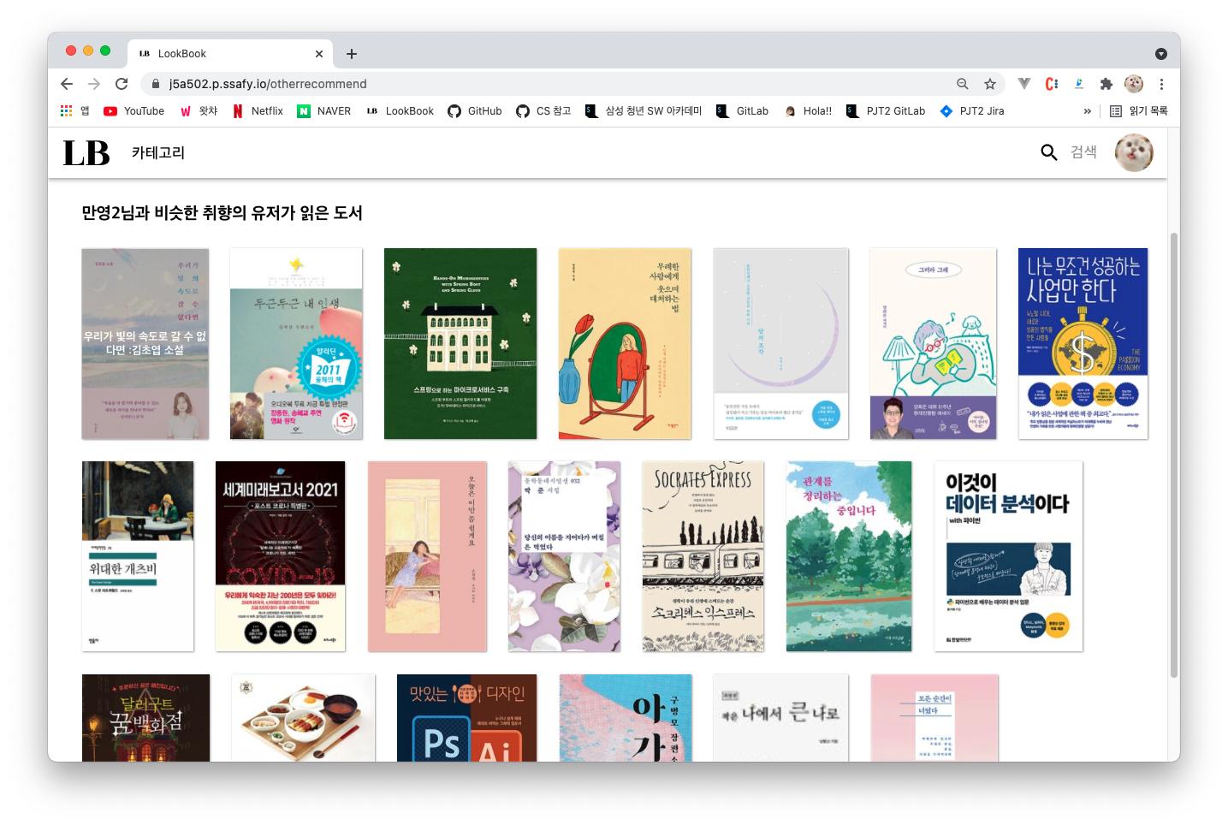
Task: Open the 카테고리 menu
Action: [157, 152]
